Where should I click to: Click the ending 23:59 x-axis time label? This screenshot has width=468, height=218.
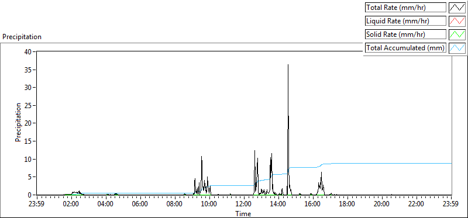pyautogui.click(x=451, y=205)
